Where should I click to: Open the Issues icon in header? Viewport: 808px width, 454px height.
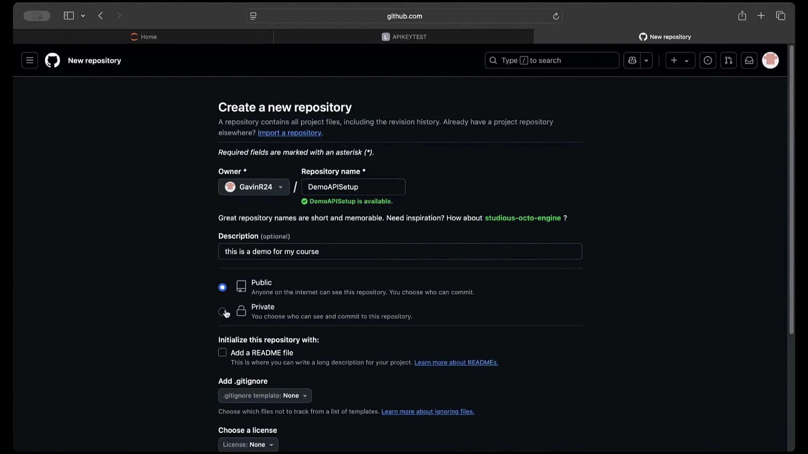(708, 60)
